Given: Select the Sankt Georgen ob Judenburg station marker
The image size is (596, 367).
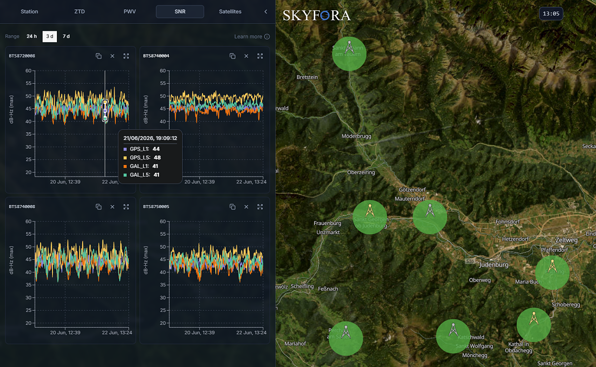Looking at the screenshot, I should click(370, 217).
